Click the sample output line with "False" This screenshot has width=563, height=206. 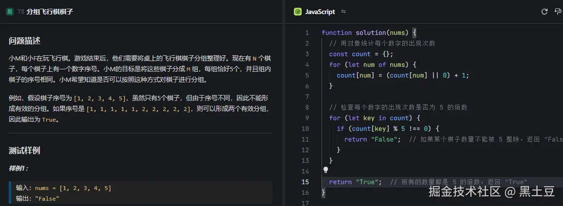pyautogui.click(x=38, y=198)
